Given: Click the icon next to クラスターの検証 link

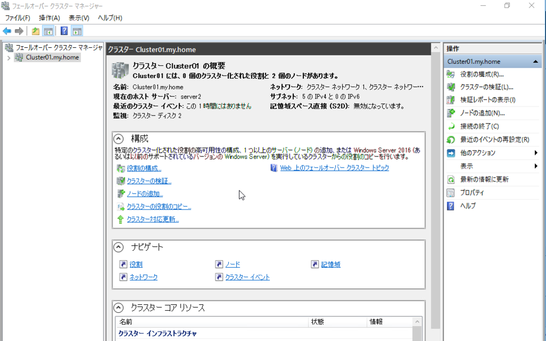Looking at the screenshot, I should (121, 181).
